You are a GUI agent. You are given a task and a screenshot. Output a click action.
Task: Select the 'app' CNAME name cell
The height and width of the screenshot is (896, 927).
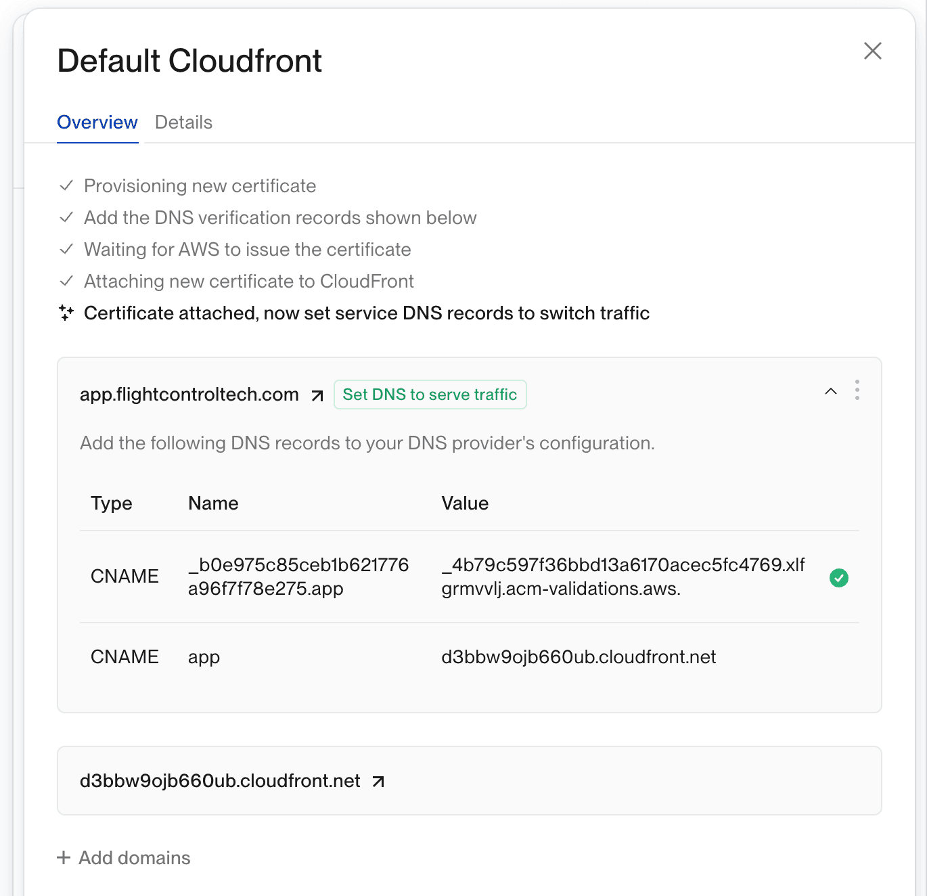204,657
